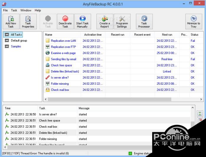Sort by the Activation time column header
This screenshot has height=157, width=206.
pos(93,35)
